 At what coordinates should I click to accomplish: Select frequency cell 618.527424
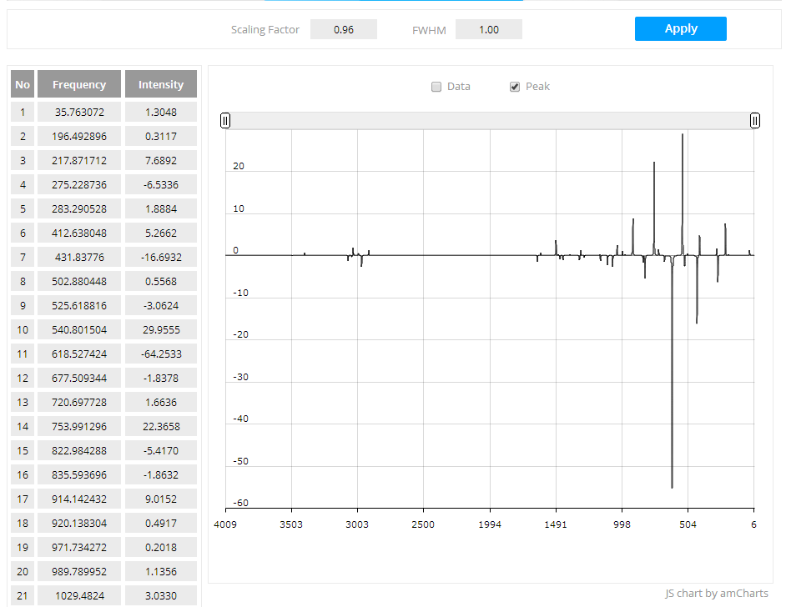click(79, 354)
